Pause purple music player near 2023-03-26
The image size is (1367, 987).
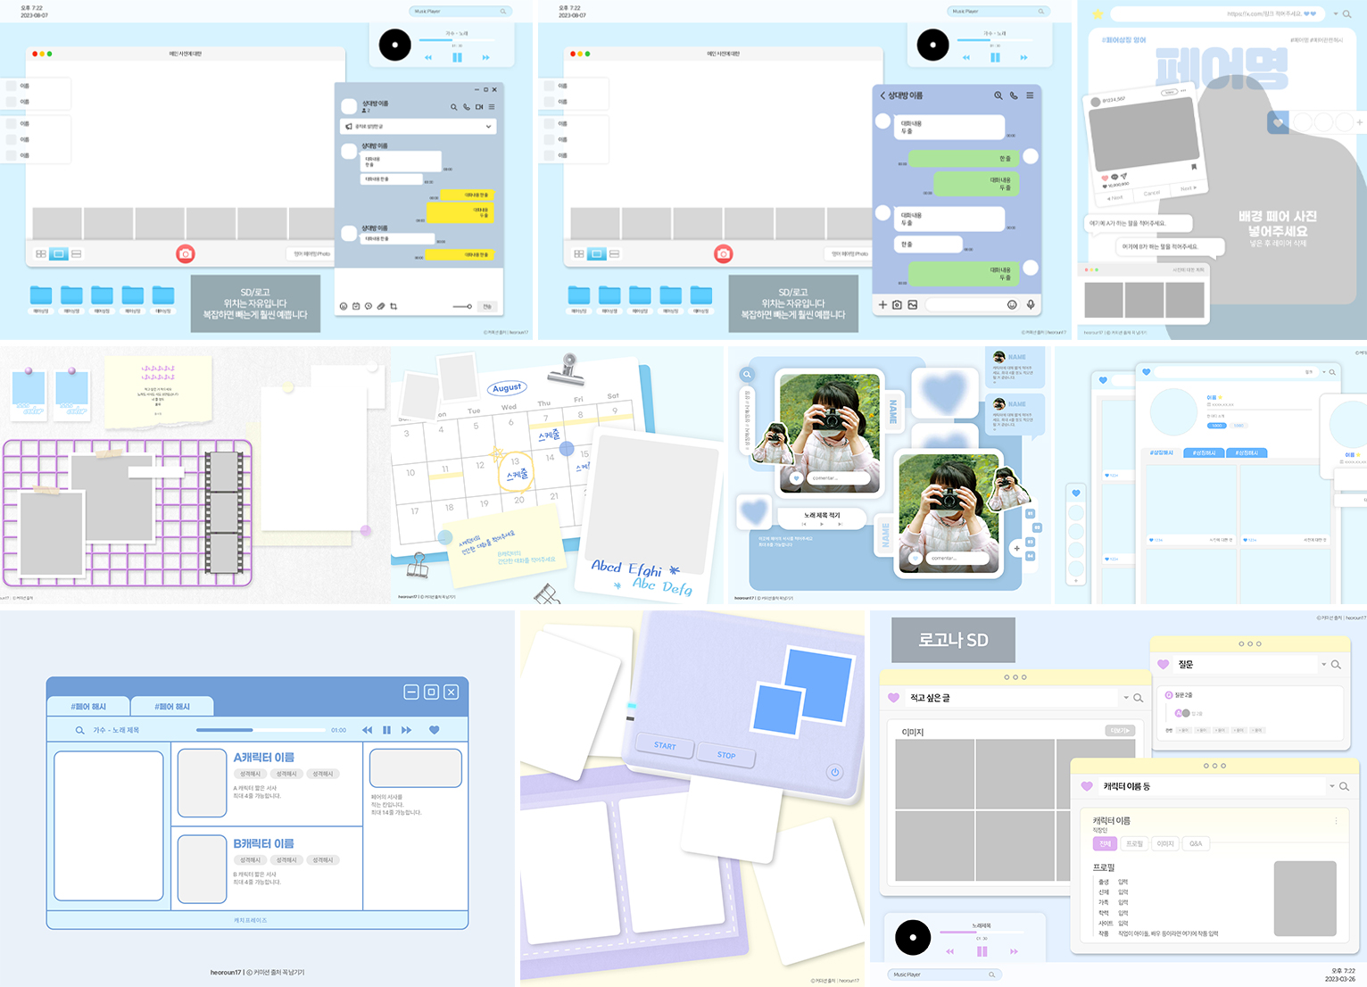[x=982, y=951]
